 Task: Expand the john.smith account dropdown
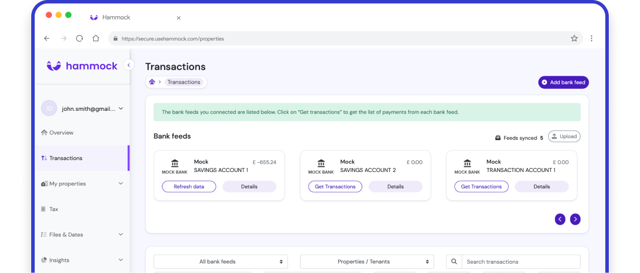pyautogui.click(x=121, y=108)
